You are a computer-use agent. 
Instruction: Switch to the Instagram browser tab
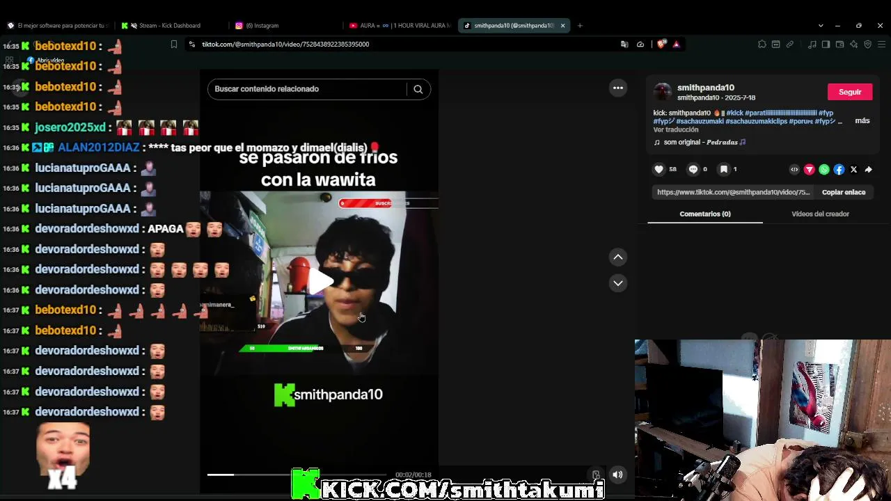pos(262,26)
